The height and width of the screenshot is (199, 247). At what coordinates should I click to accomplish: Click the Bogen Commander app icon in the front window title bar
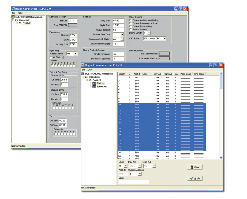pos(83,65)
